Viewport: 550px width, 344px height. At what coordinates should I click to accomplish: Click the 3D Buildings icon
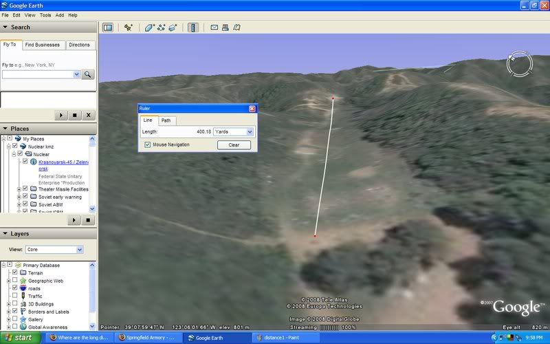(x=23, y=303)
